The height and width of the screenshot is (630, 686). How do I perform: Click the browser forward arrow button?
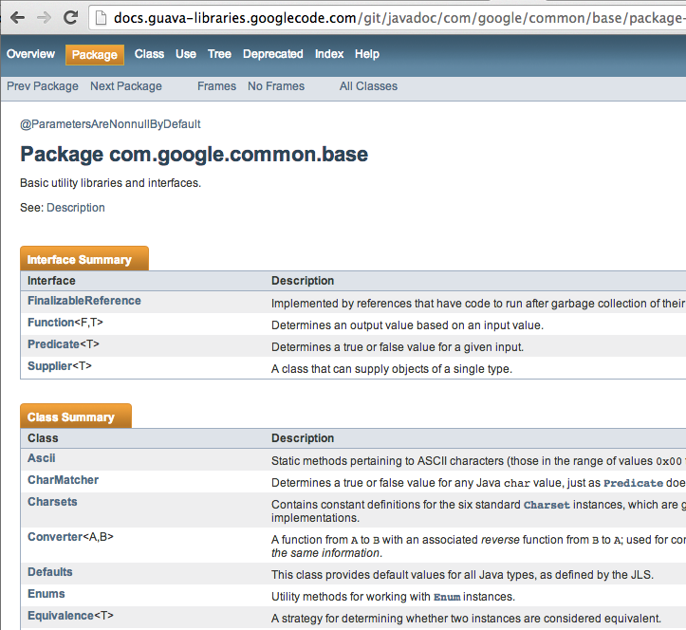click(44, 17)
